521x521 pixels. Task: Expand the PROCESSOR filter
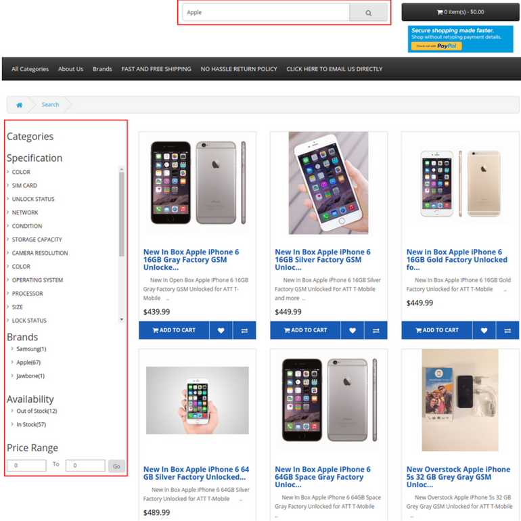pos(27,294)
